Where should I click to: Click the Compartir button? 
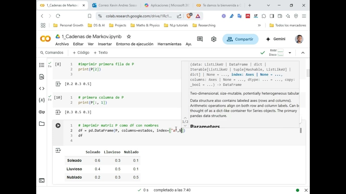tap(240, 39)
